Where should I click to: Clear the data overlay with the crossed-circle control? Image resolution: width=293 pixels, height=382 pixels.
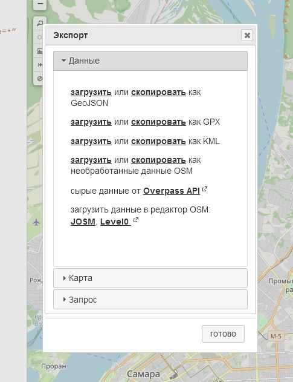click(39, 79)
